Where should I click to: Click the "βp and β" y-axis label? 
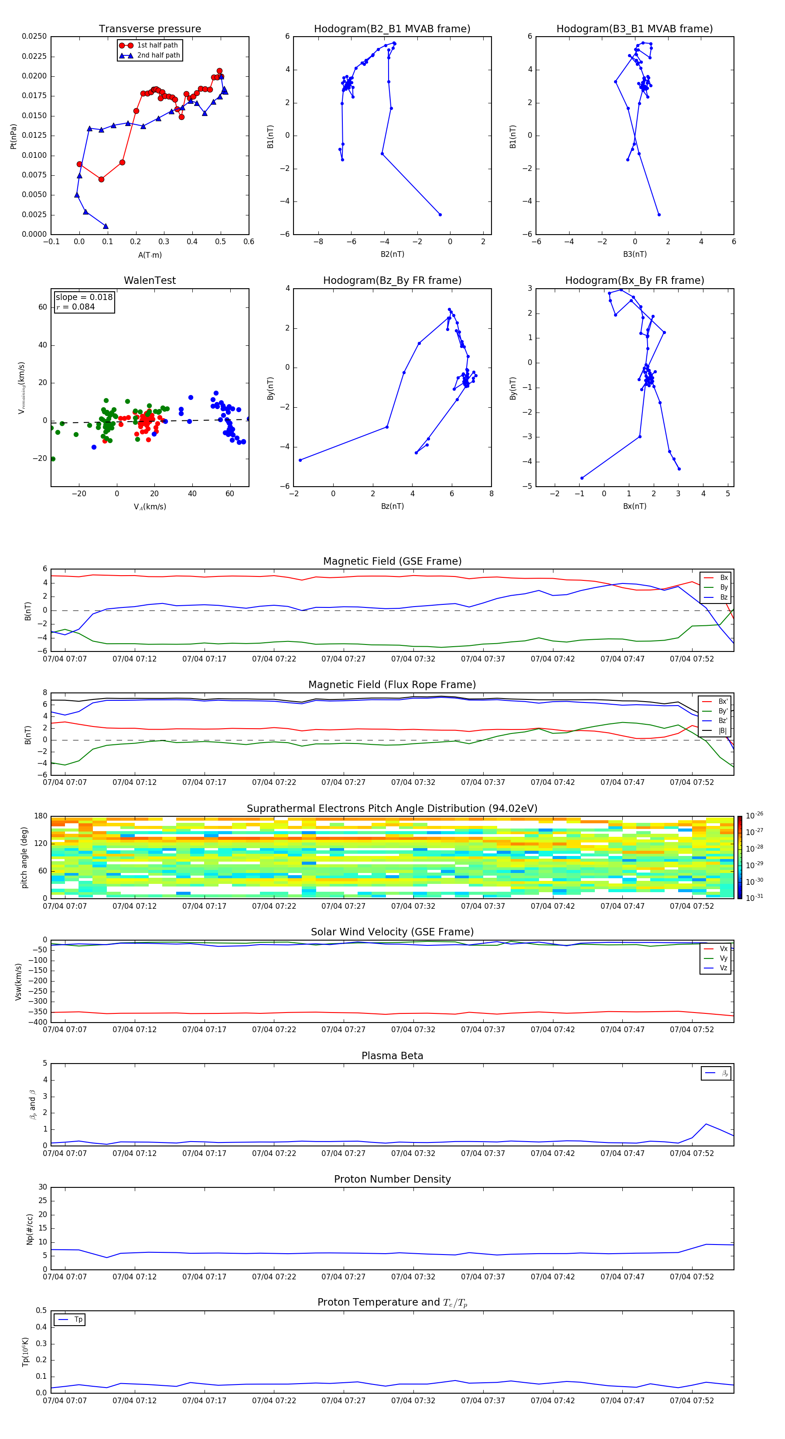(x=32, y=1105)
